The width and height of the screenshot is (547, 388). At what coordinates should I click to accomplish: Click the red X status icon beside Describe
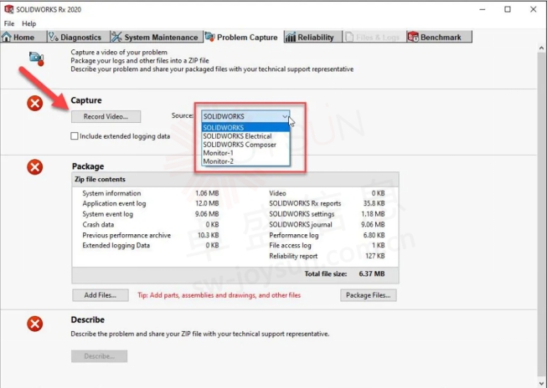pos(35,324)
